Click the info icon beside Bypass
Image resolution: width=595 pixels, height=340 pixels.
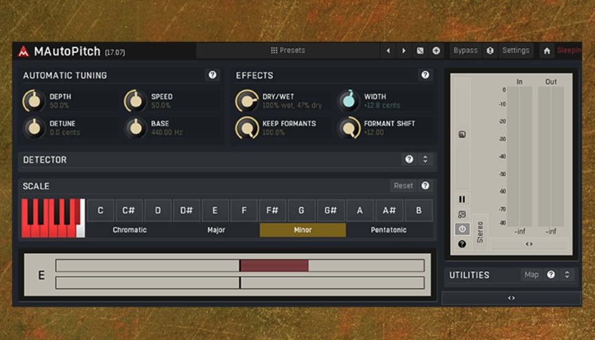pyautogui.click(x=490, y=51)
